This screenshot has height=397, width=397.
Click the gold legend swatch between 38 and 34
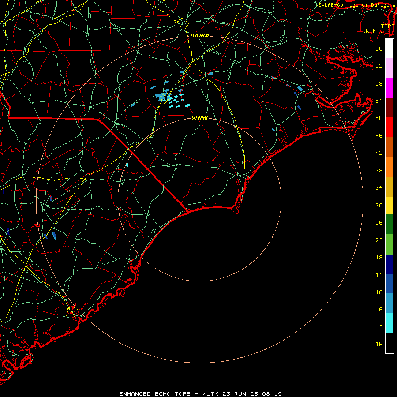(x=390, y=187)
